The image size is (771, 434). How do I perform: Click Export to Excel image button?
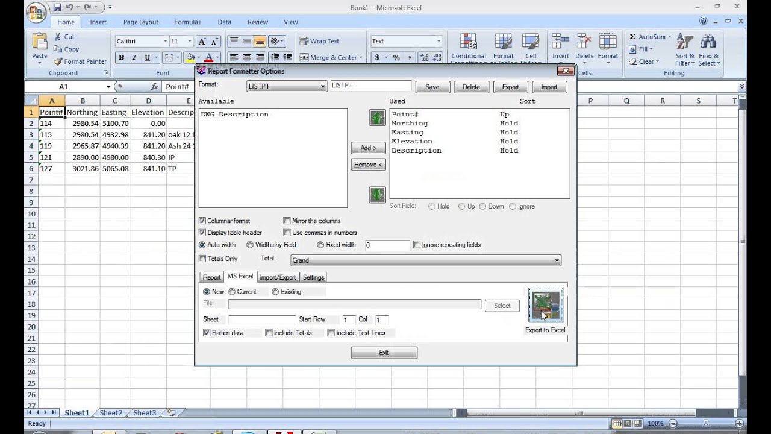(546, 306)
